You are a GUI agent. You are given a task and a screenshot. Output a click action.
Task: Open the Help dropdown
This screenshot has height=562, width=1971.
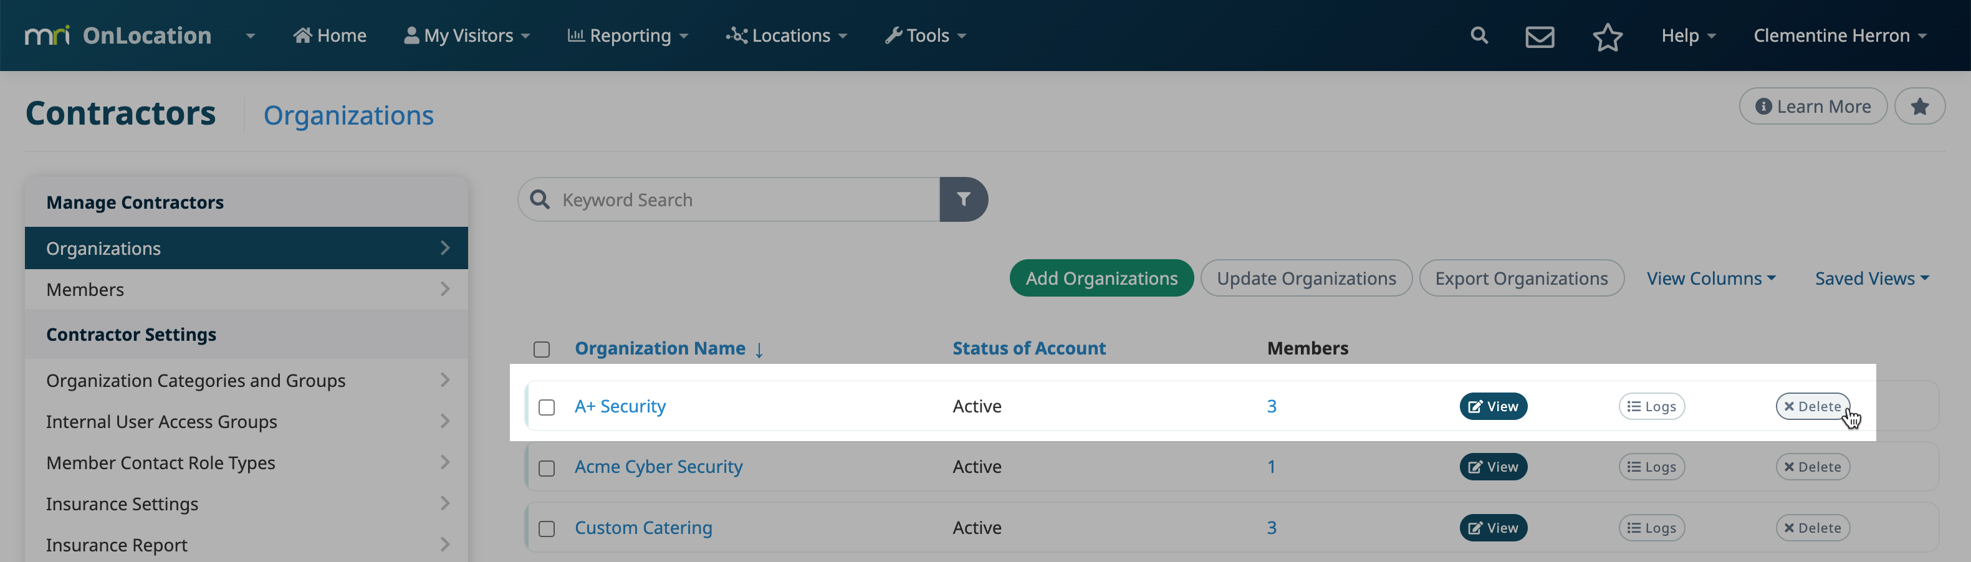1689,35
